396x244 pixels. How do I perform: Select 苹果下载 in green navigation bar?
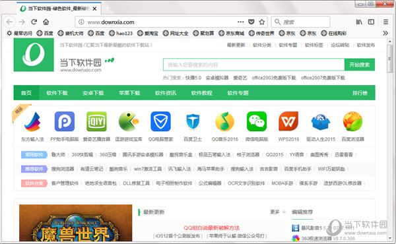129,93
